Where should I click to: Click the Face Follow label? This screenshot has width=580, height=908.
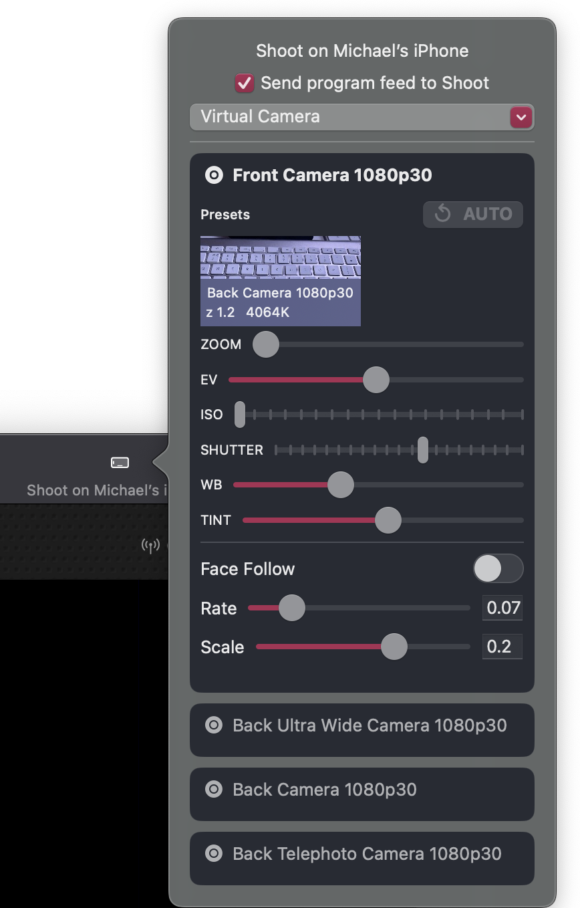coord(248,569)
